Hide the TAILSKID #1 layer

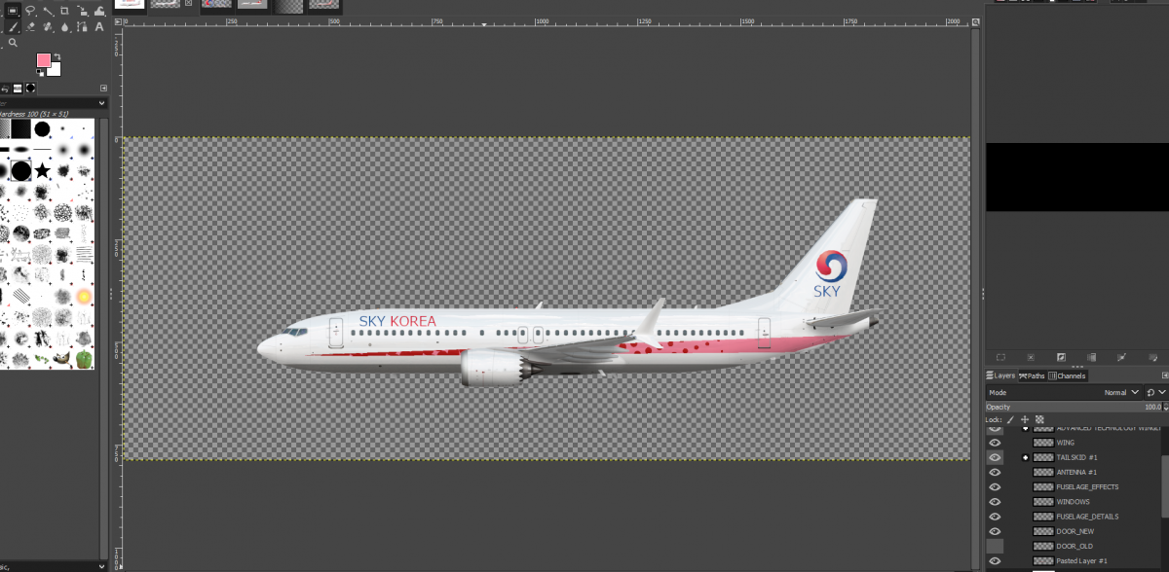[x=995, y=457]
